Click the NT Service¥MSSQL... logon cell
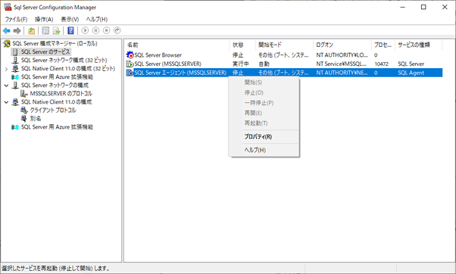Image resolution: width=456 pixels, height=274 pixels. pyautogui.click(x=342, y=64)
